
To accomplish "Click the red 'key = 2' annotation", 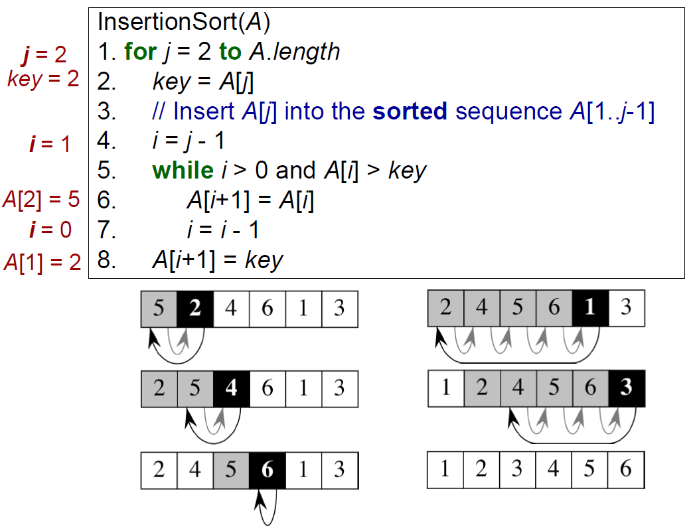I will (x=43, y=79).
